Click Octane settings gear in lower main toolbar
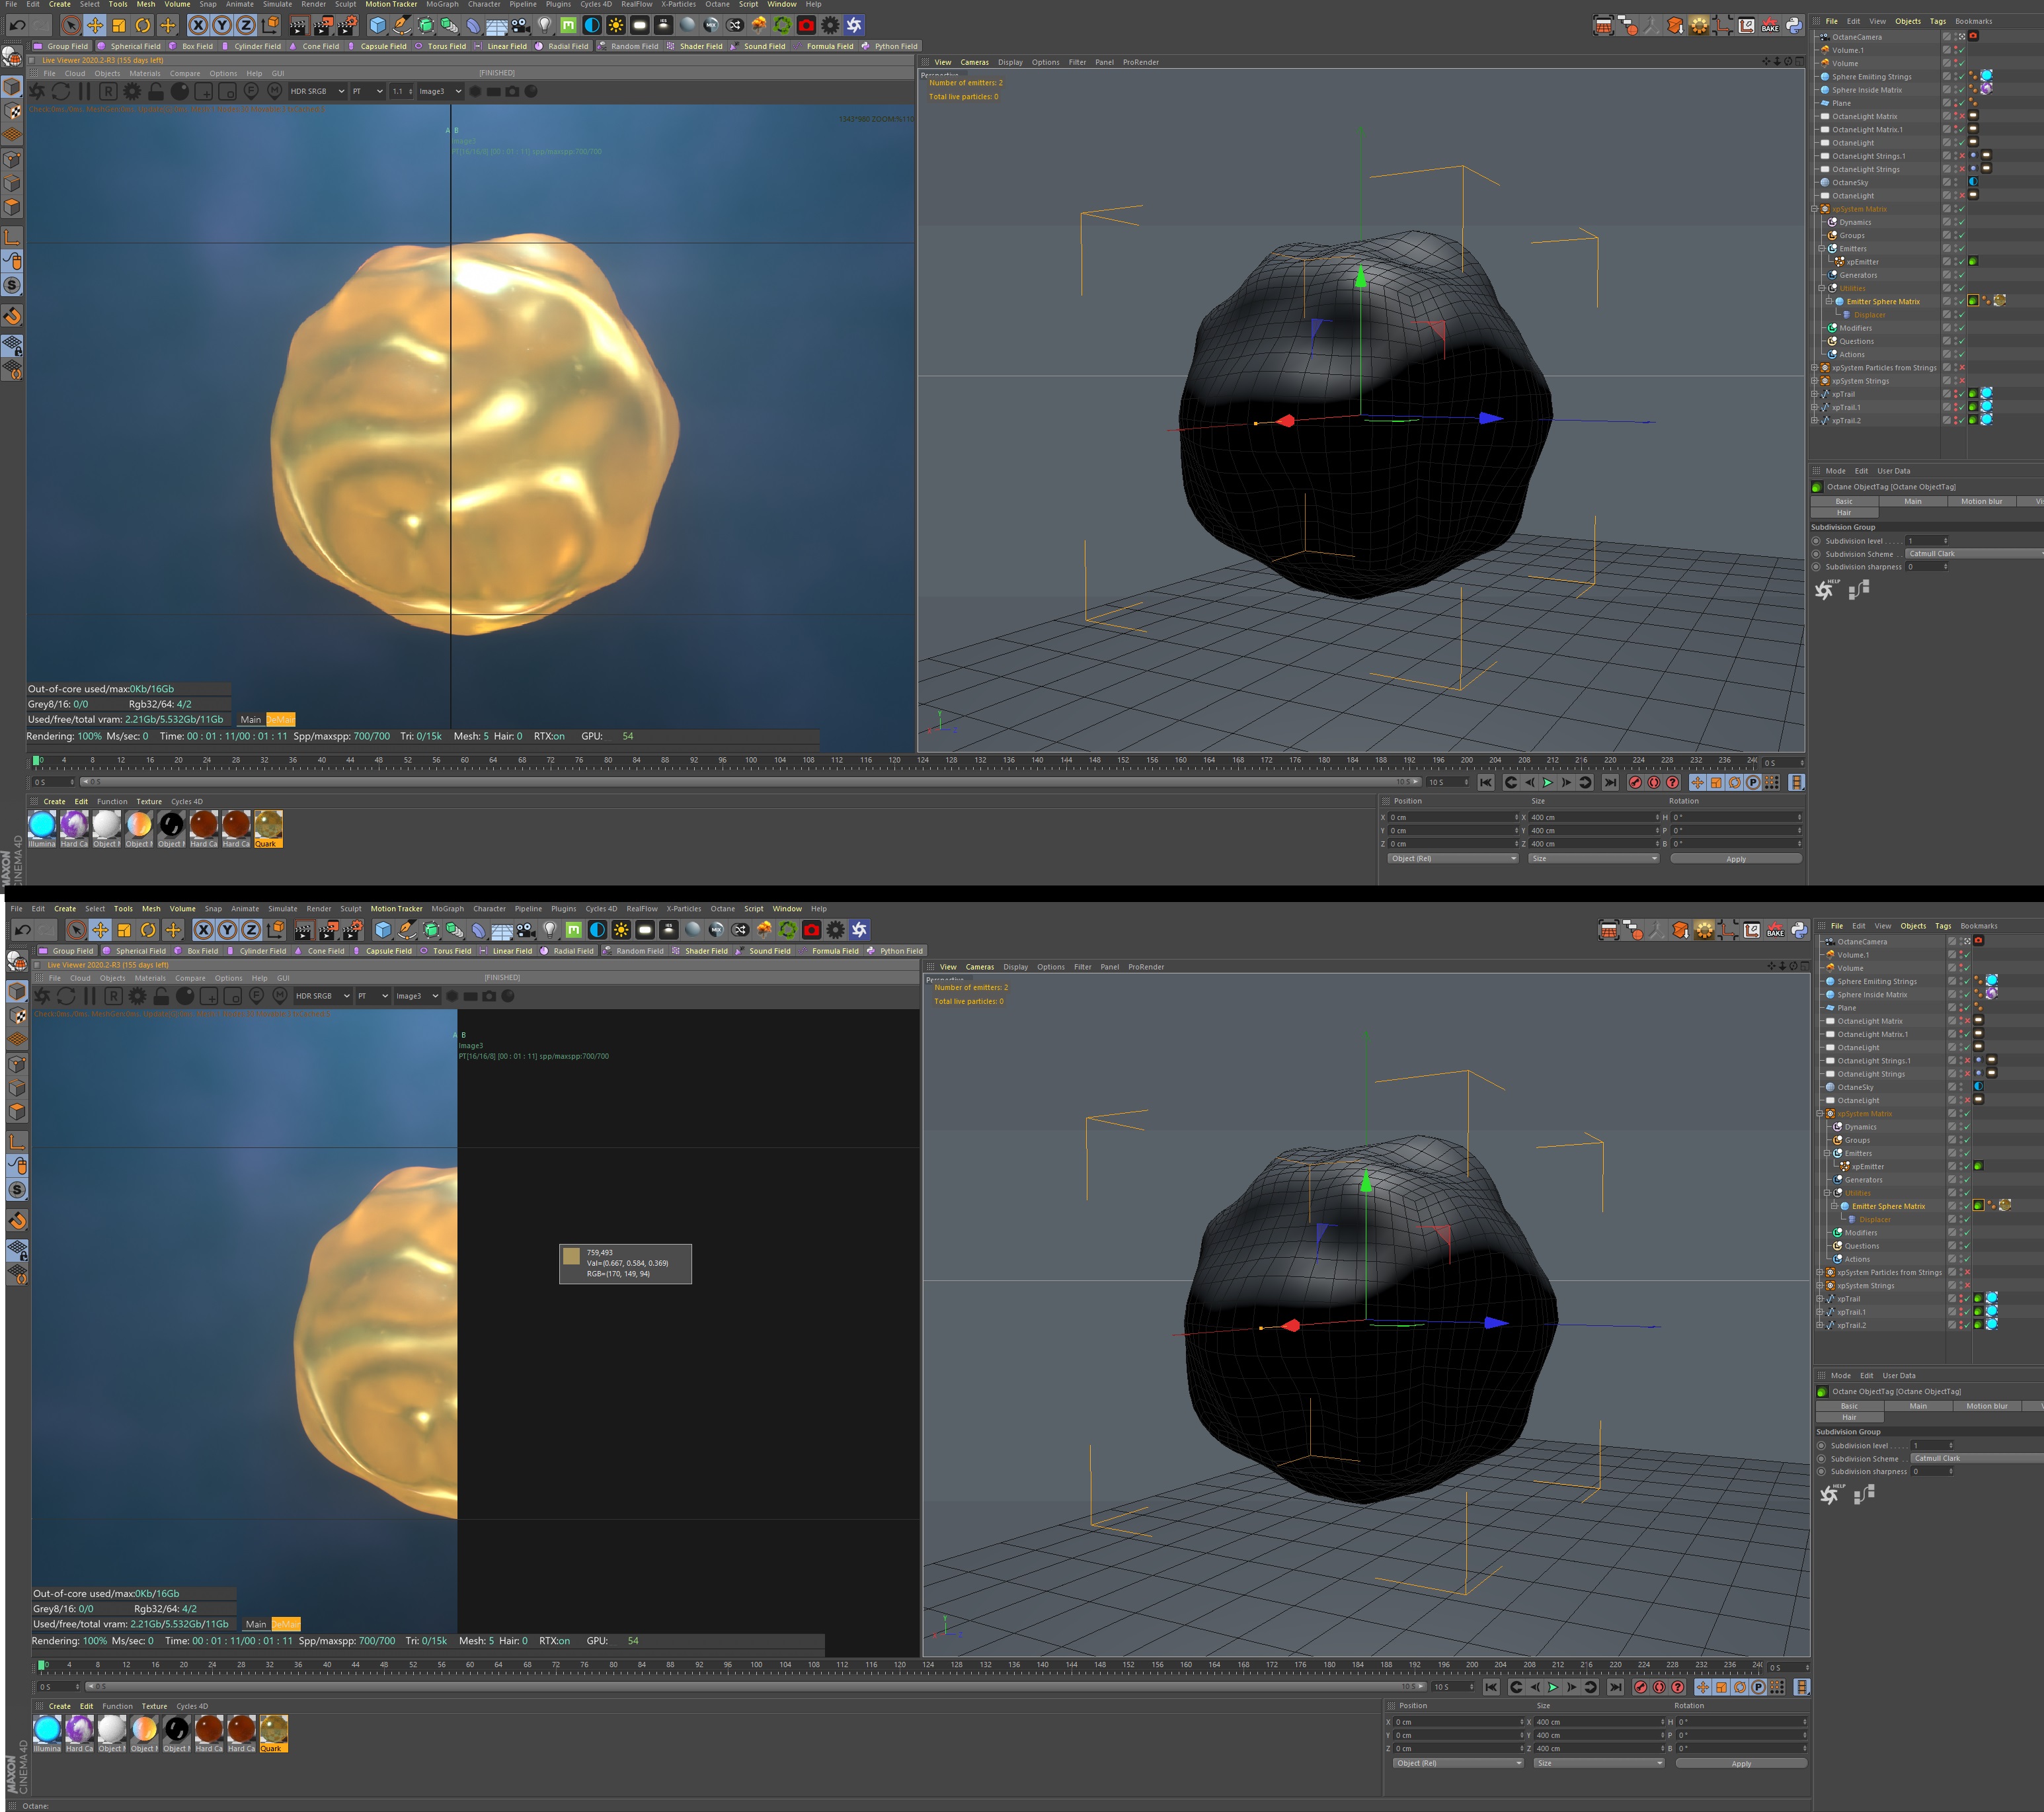 click(x=835, y=930)
